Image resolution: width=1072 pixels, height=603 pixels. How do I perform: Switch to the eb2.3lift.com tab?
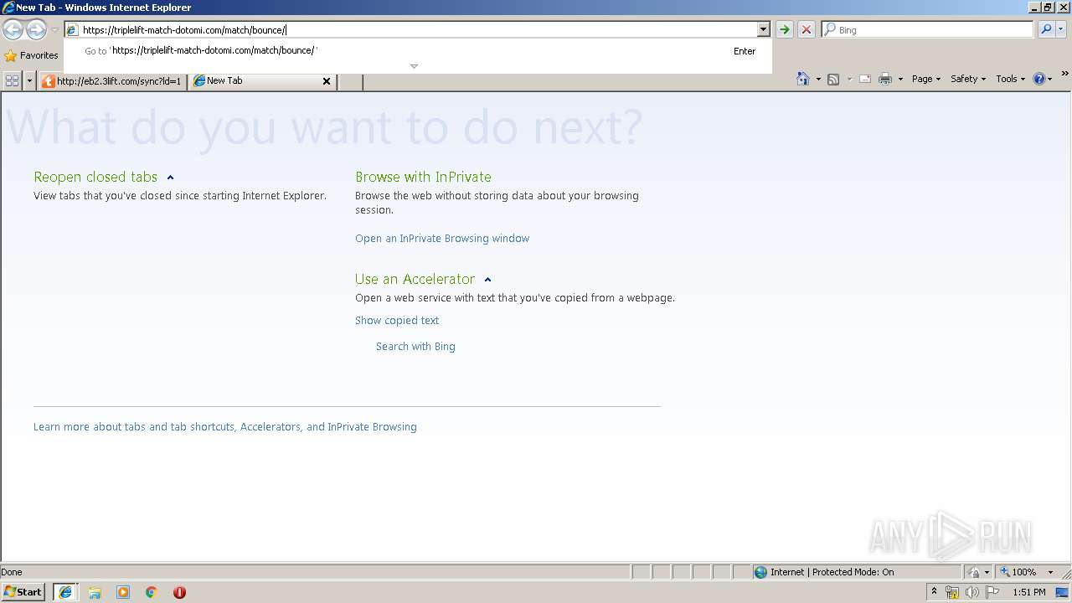112,81
